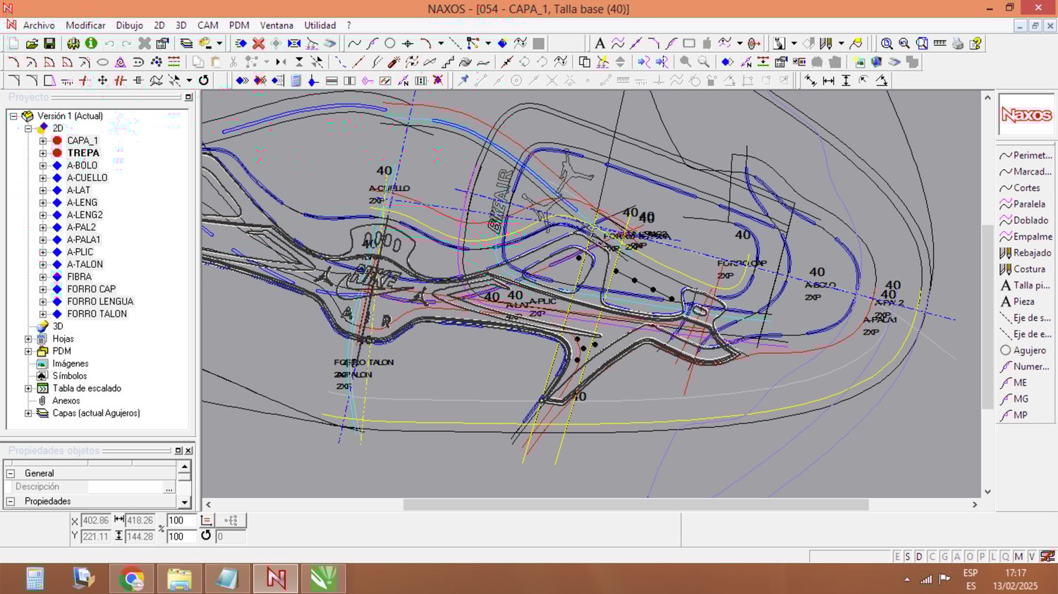Click the blue pushpin toolbar icon

[463, 80]
